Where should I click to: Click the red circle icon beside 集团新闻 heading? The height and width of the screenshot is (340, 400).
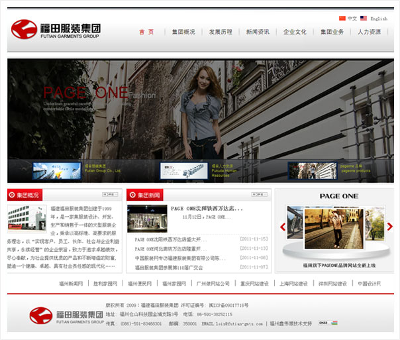tap(132, 195)
